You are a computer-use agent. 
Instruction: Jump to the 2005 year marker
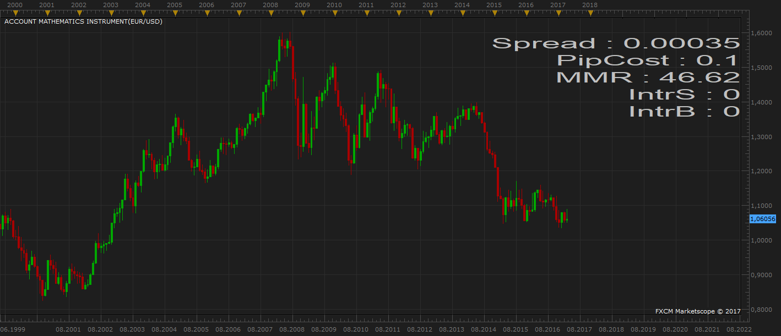point(175,13)
